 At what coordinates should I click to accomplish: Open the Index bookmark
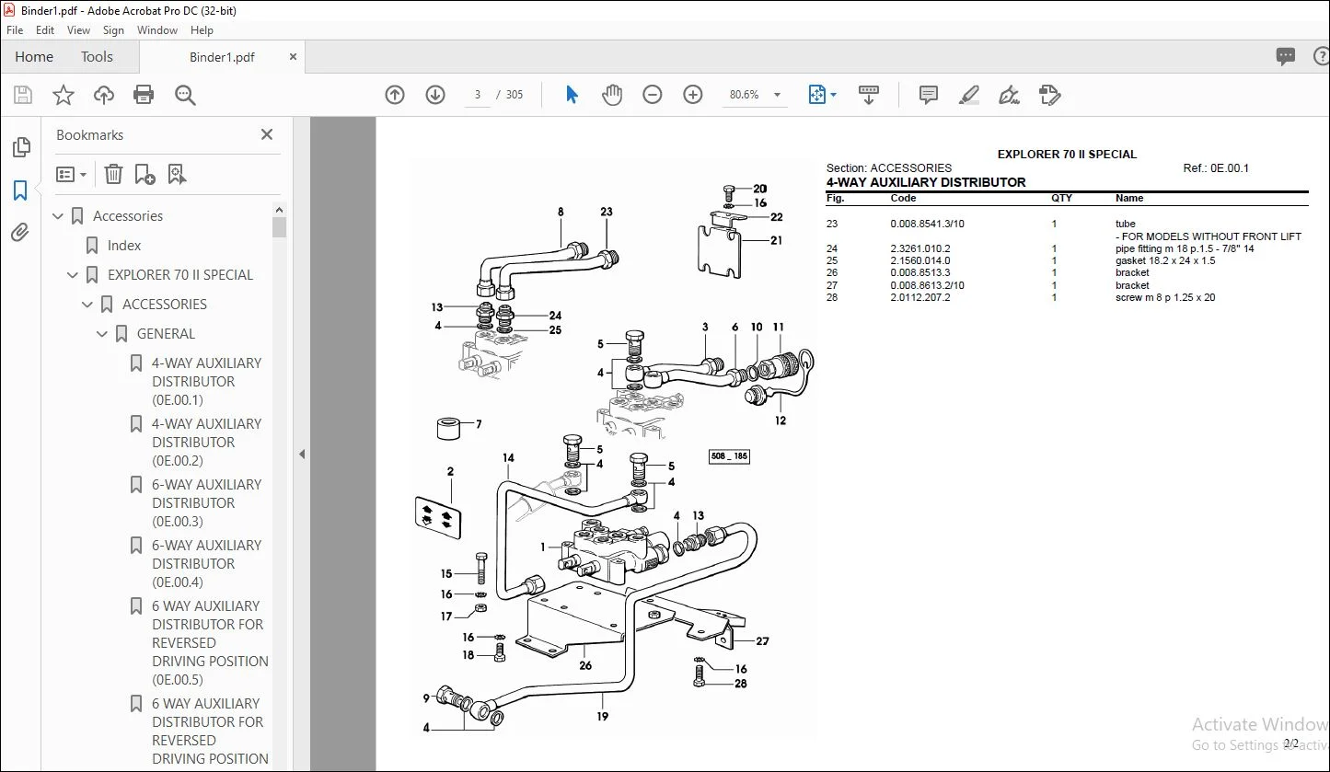(x=124, y=246)
